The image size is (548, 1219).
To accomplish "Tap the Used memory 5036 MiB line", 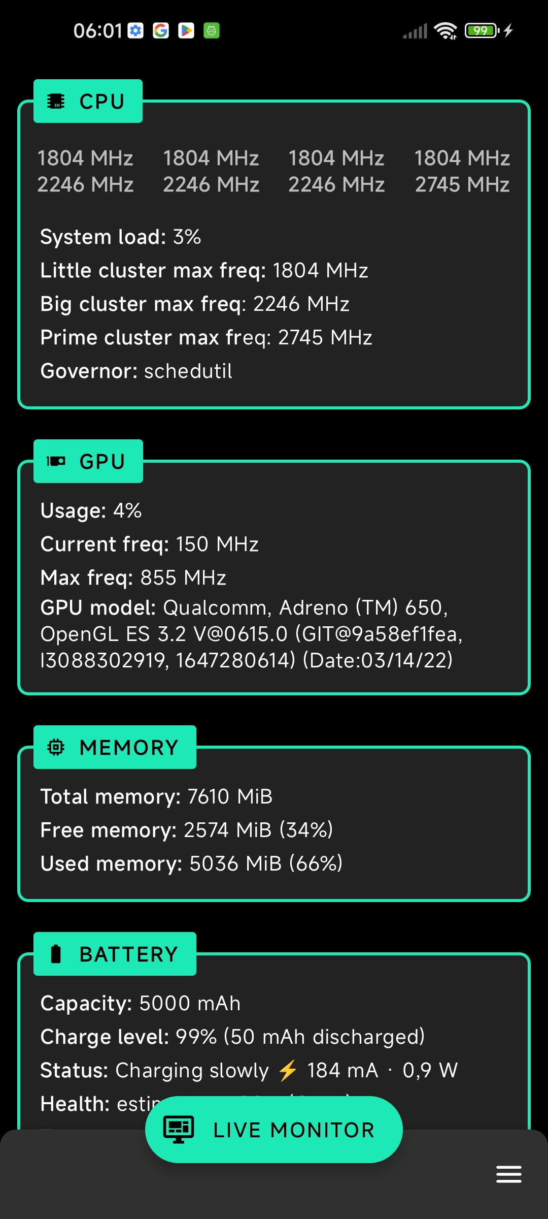I will click(x=191, y=863).
